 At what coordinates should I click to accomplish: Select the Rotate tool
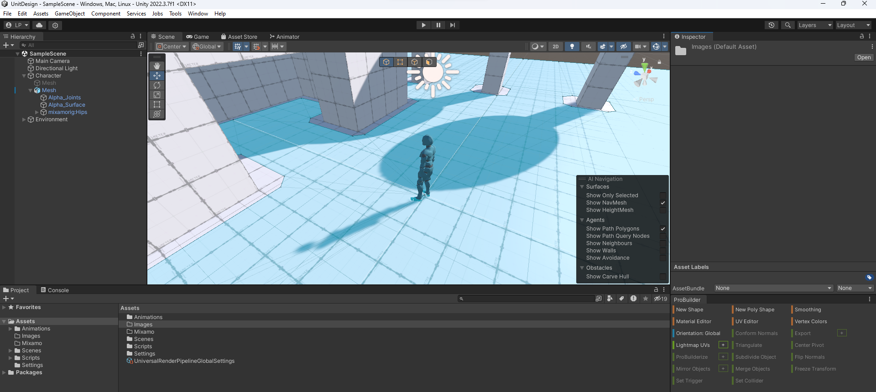point(157,85)
